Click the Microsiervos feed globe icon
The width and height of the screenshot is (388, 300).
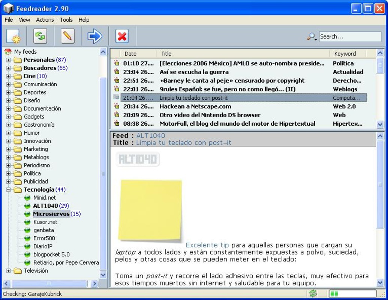[27, 214]
